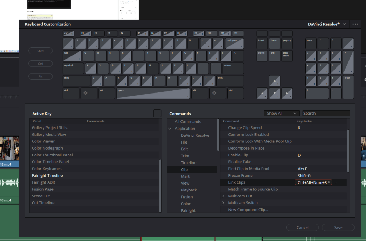Select the home key on virtual keyboard
The height and width of the screenshot is (241, 366).
pyautogui.click(x=274, y=44)
